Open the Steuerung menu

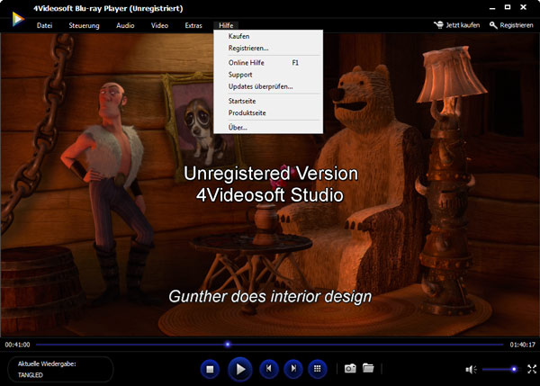[x=85, y=25]
